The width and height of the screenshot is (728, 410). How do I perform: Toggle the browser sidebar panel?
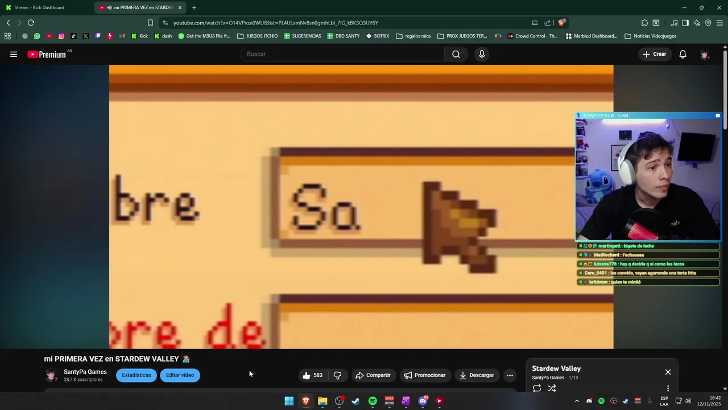tap(685, 23)
